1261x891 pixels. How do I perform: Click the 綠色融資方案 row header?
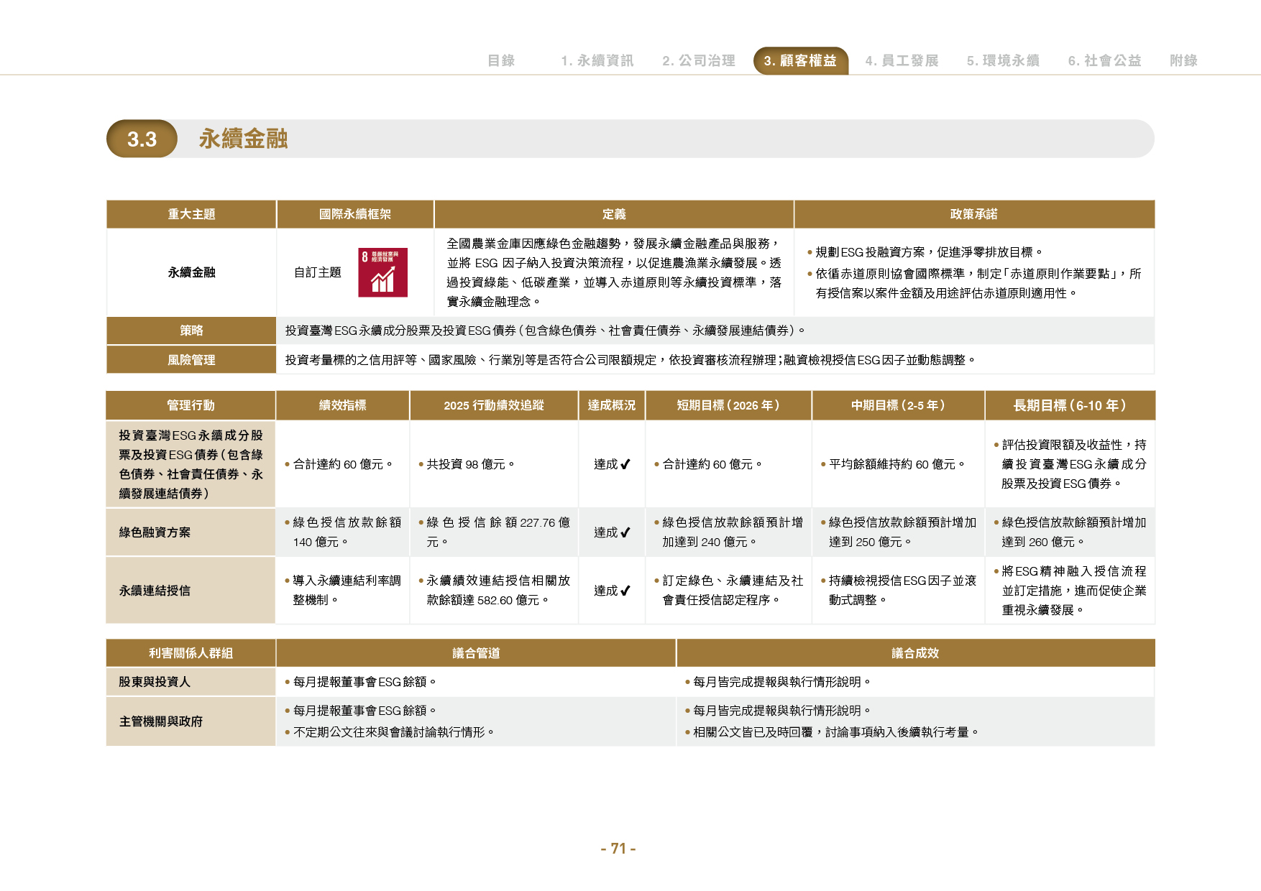click(191, 532)
